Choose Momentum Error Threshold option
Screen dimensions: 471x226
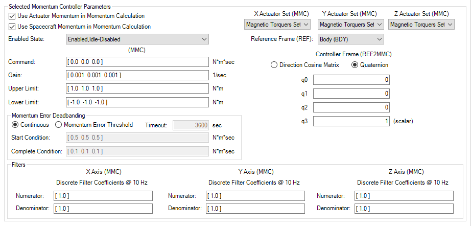click(59, 125)
